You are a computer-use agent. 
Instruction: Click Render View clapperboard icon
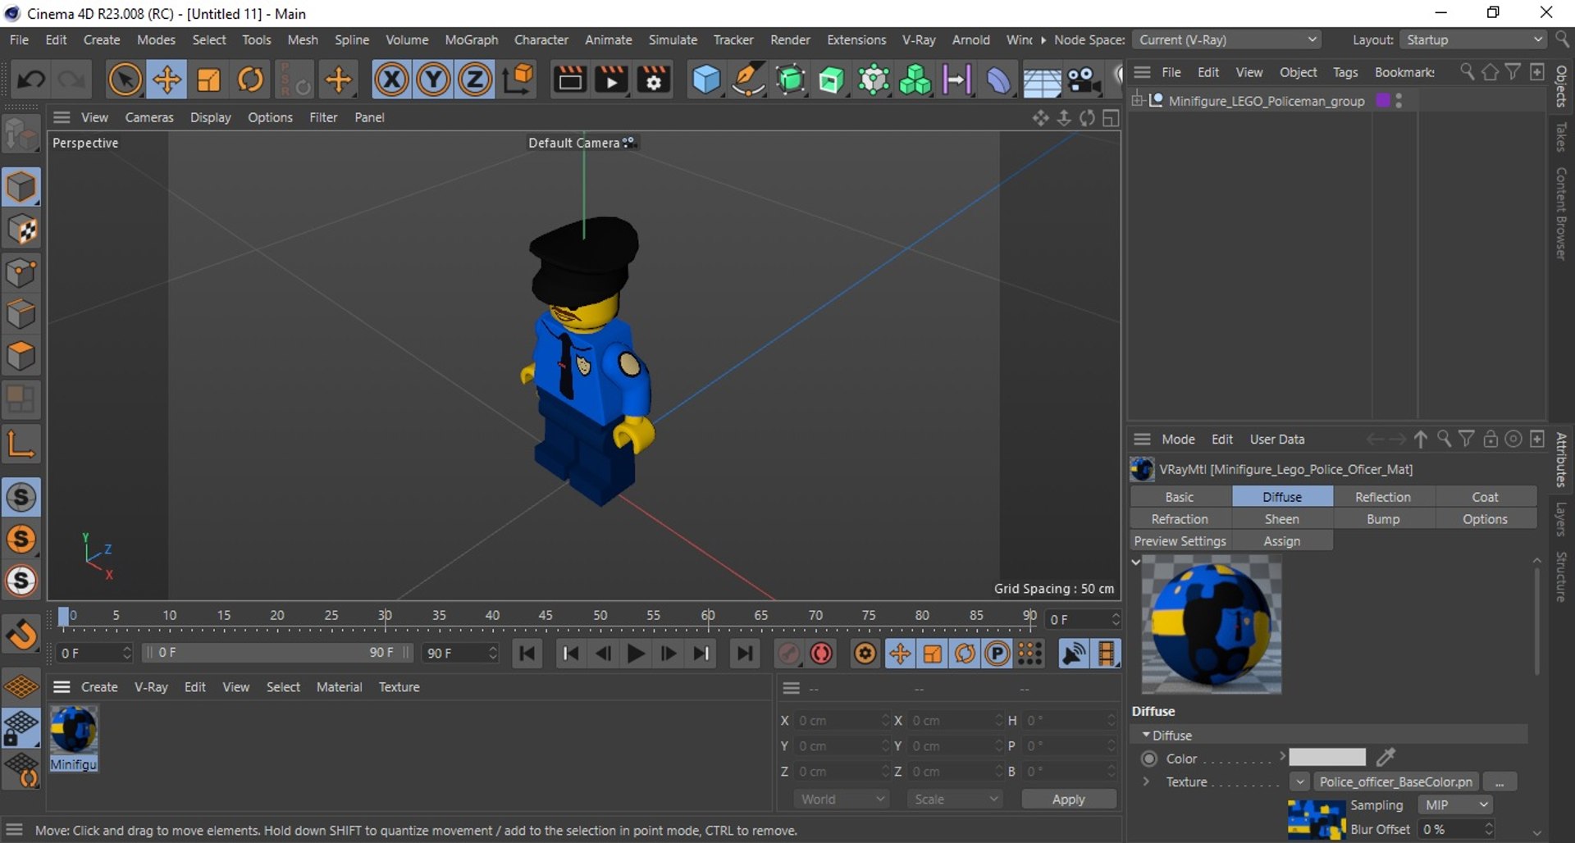(x=569, y=80)
